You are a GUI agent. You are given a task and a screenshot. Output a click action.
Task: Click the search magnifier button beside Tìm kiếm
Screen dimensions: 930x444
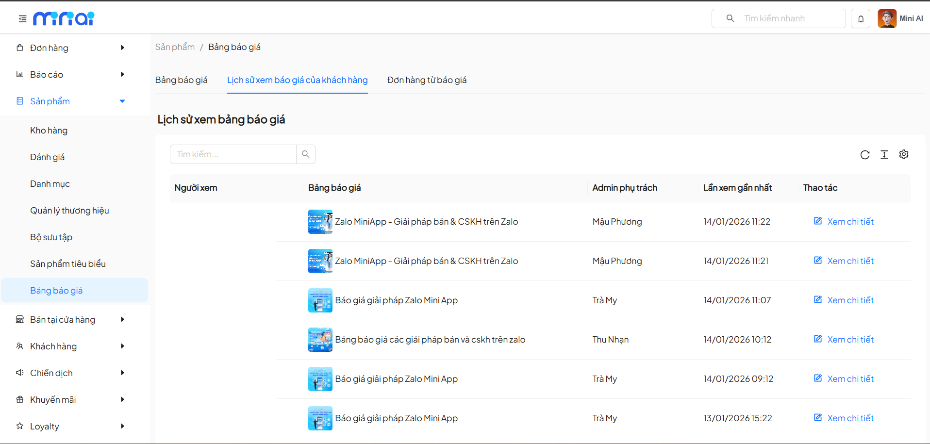[x=305, y=154]
